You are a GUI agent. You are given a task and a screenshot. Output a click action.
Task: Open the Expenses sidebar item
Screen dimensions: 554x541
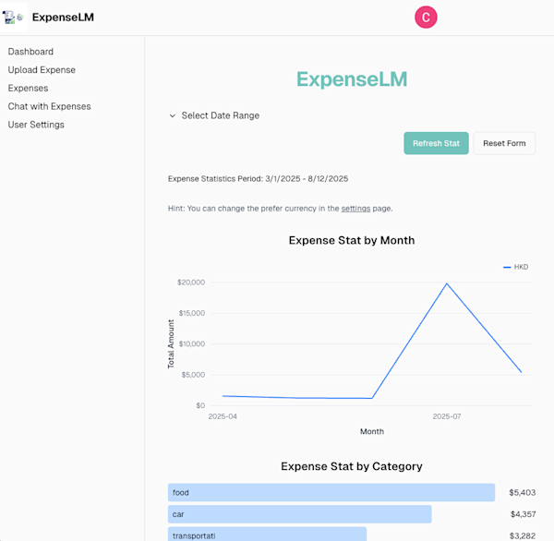click(x=28, y=88)
